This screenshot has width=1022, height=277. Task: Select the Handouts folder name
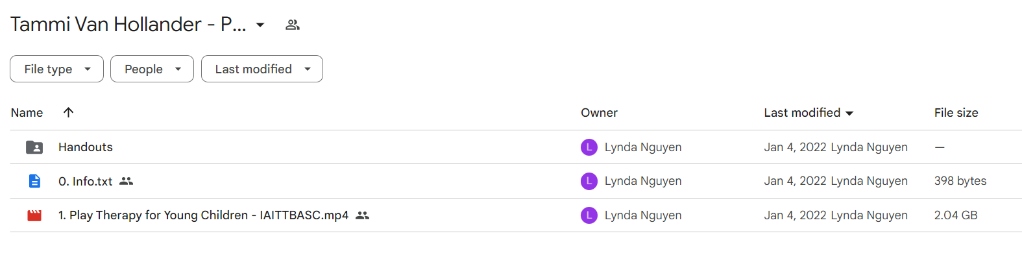tap(86, 147)
